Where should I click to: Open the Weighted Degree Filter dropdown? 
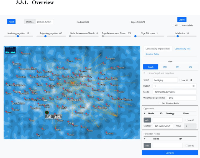182,98
